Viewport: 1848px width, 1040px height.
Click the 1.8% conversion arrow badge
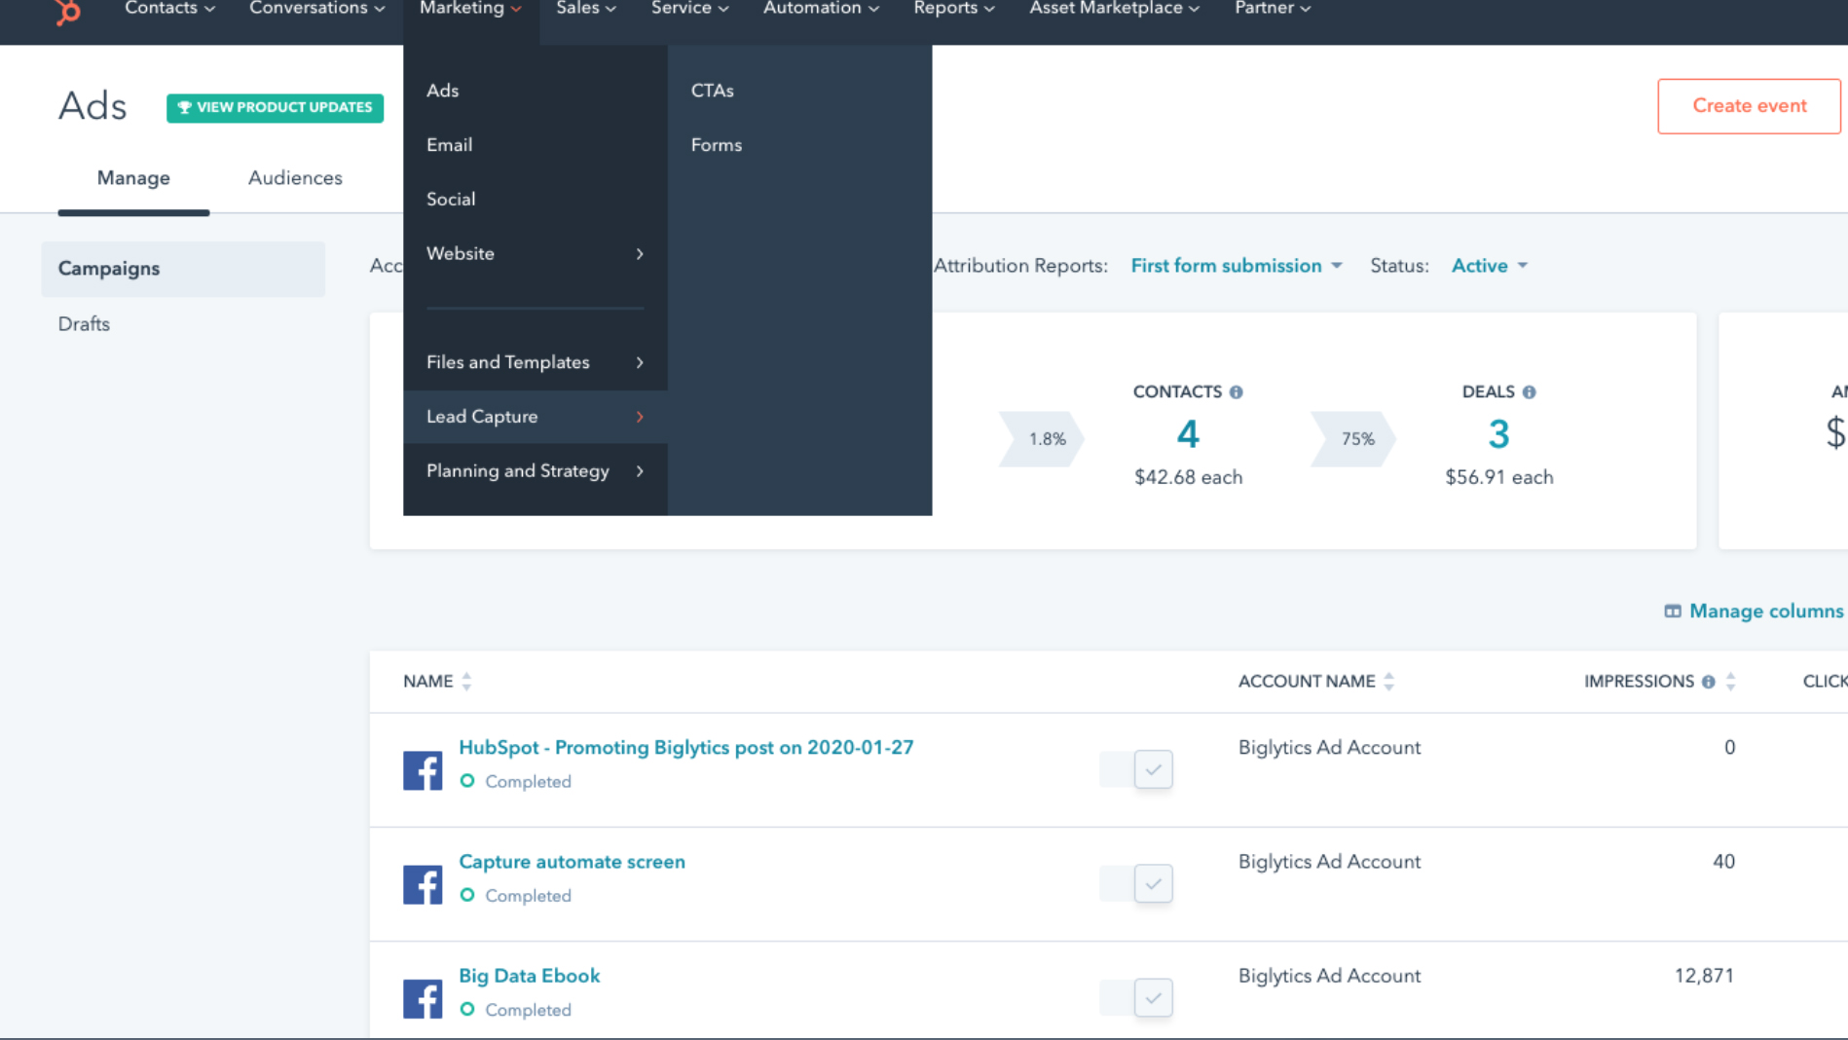(x=1042, y=439)
